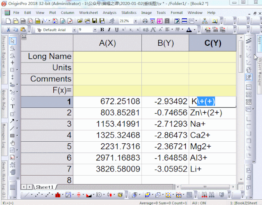Select the Text tool (T icon)
This screenshot has width=262, height=205.
[12, 106]
